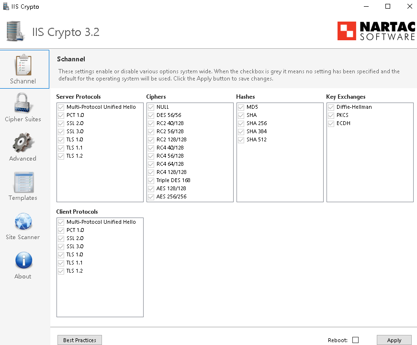This screenshot has width=417, height=345.
Task: Toggle server Multi-Protocol Unified Hello checkbox
Action: [61, 107]
